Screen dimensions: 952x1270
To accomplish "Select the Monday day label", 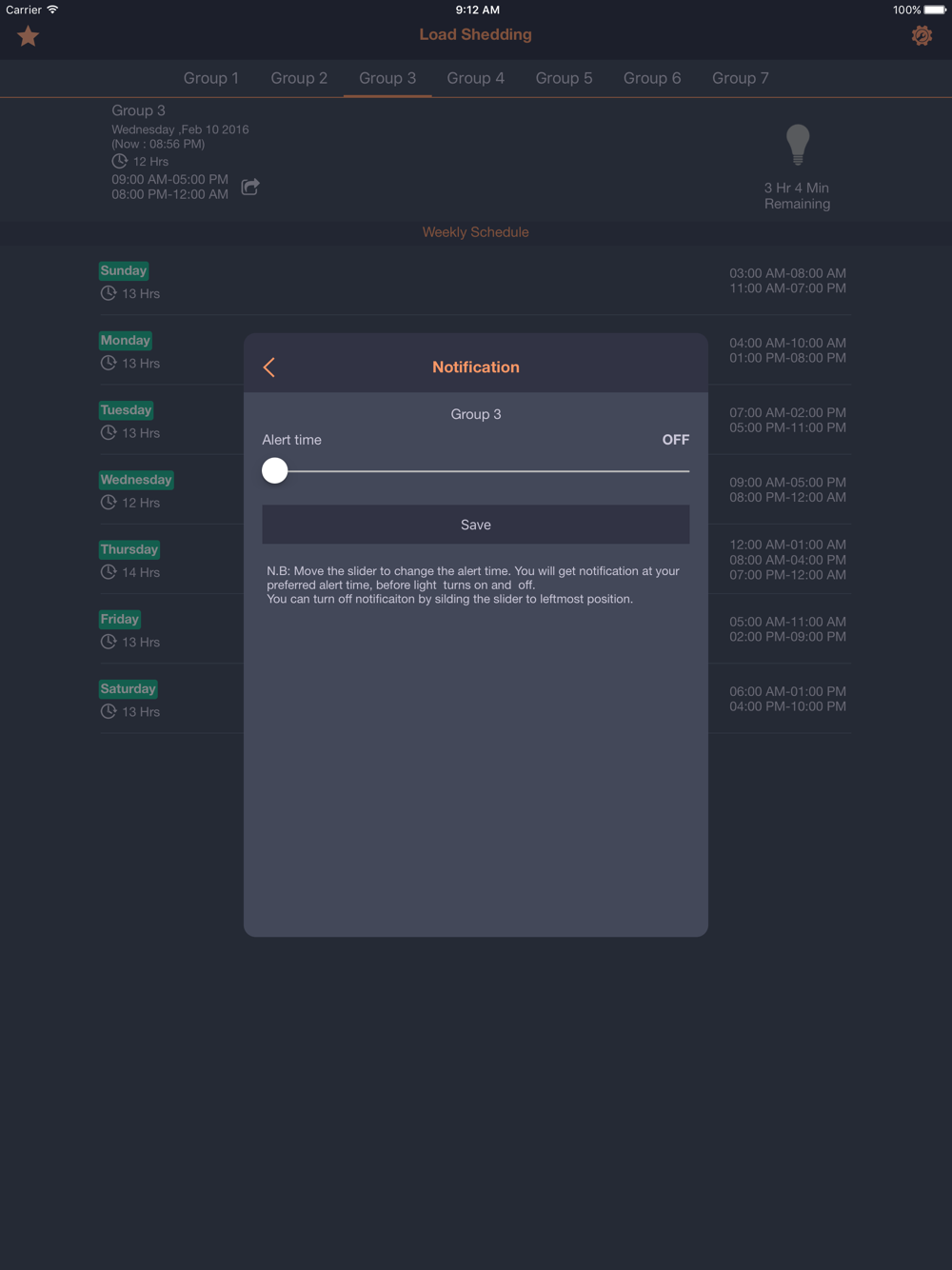I will tap(126, 340).
